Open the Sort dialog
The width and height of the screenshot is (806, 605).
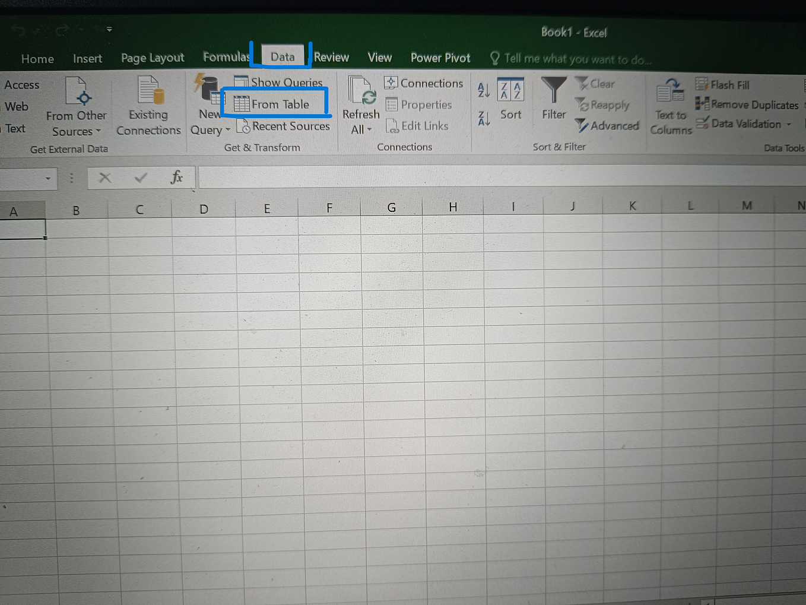pyautogui.click(x=510, y=100)
